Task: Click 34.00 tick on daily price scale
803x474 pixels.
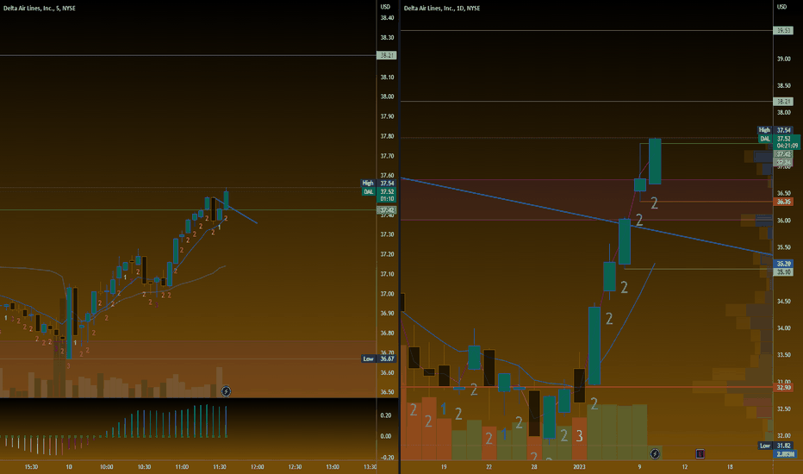Action: click(783, 328)
